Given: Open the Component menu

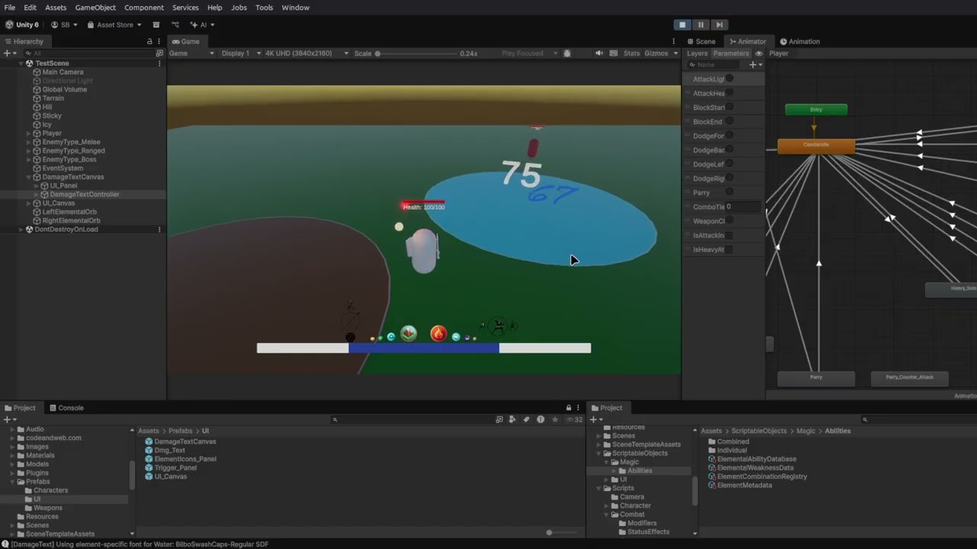Looking at the screenshot, I should 144,8.
